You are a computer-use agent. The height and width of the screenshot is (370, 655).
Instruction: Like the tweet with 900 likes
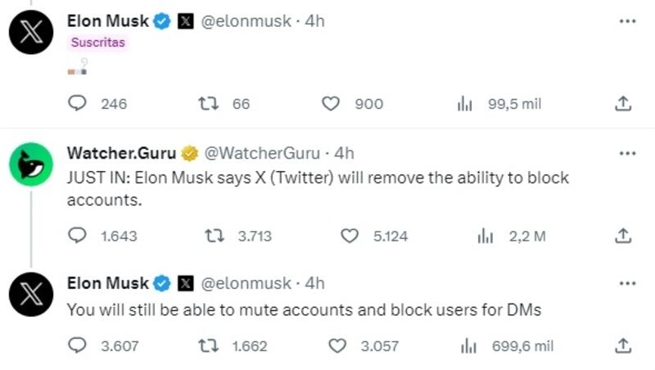coord(331,104)
